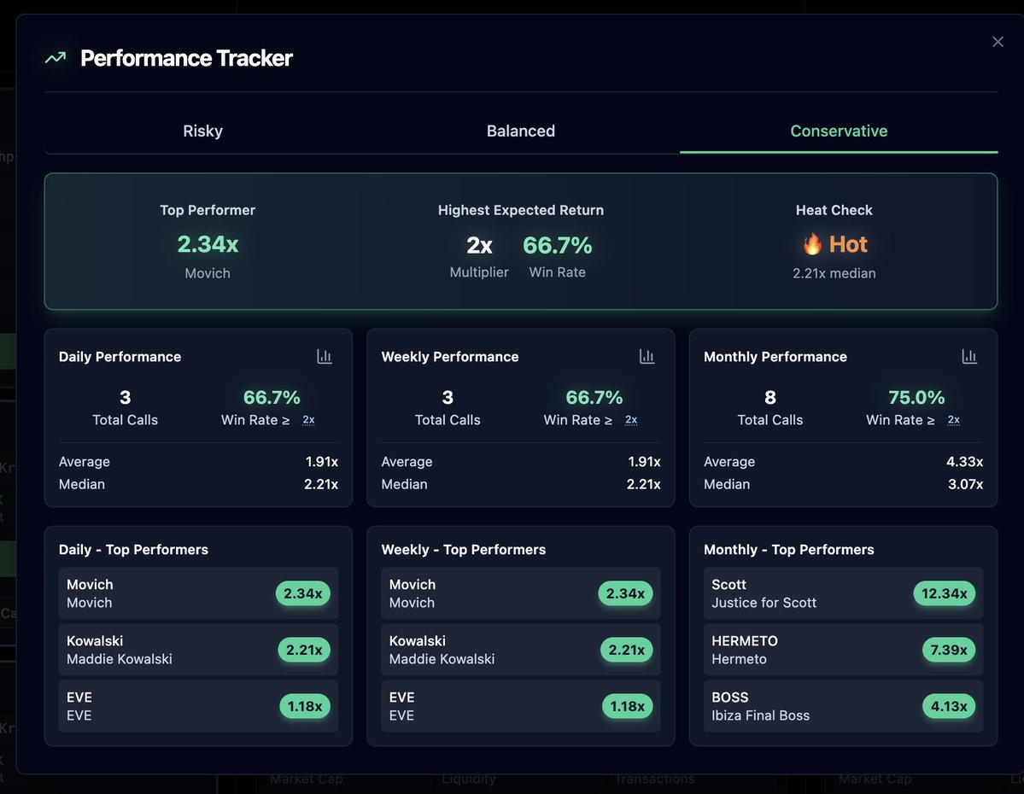Image resolution: width=1024 pixels, height=794 pixels.
Task: Click the Performance Tracker trend arrow icon
Action: (56, 58)
